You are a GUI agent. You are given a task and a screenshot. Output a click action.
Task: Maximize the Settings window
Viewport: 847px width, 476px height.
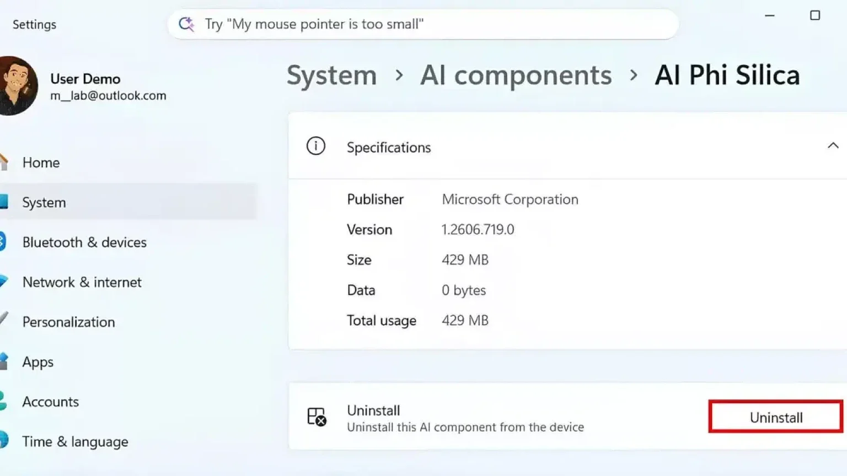click(x=815, y=15)
